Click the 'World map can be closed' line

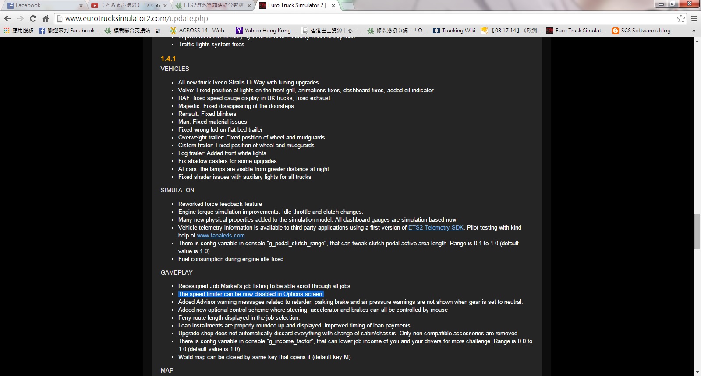click(264, 357)
